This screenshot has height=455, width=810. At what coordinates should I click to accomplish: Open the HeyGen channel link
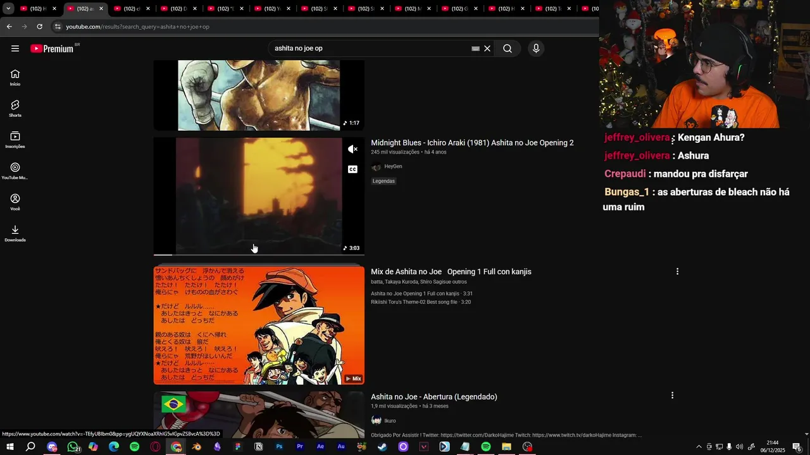pos(393,166)
